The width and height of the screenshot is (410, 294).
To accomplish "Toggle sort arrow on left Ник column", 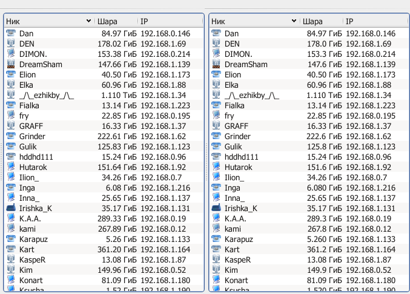I will click(88, 21).
